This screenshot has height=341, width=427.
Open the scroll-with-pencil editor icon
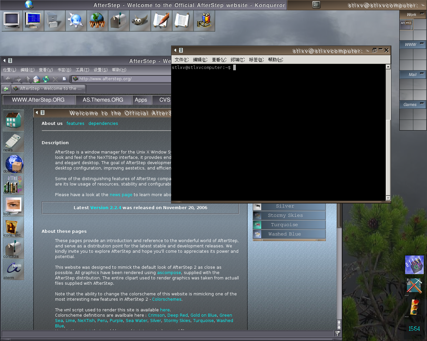[x=161, y=21]
